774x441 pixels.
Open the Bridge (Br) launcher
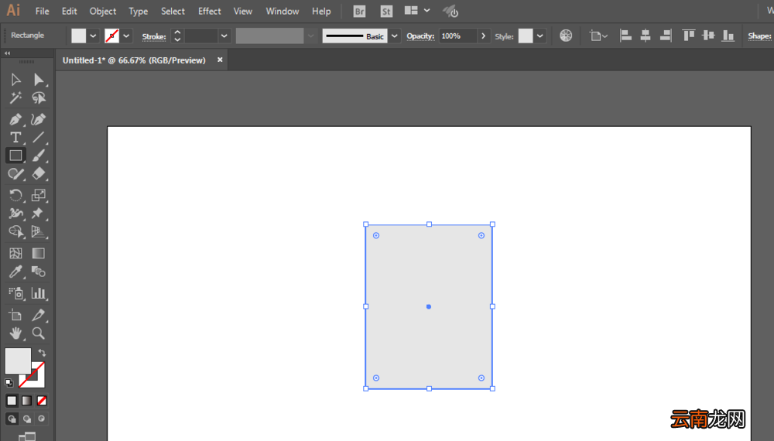(359, 12)
